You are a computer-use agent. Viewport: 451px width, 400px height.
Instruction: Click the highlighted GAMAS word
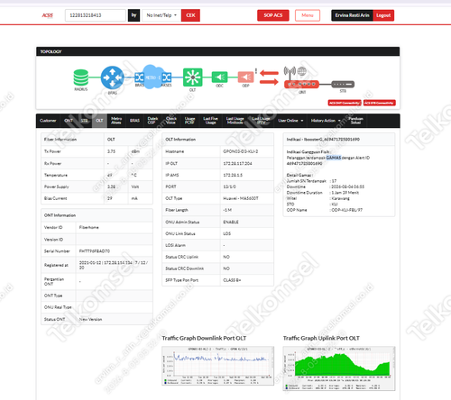(334, 158)
